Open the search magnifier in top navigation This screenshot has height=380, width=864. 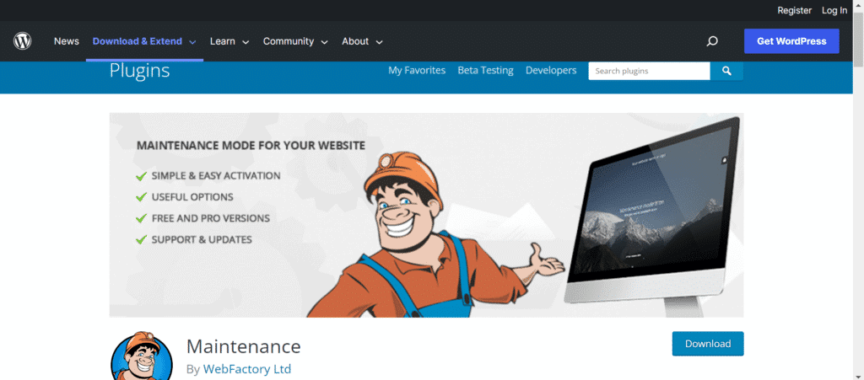[x=712, y=41]
